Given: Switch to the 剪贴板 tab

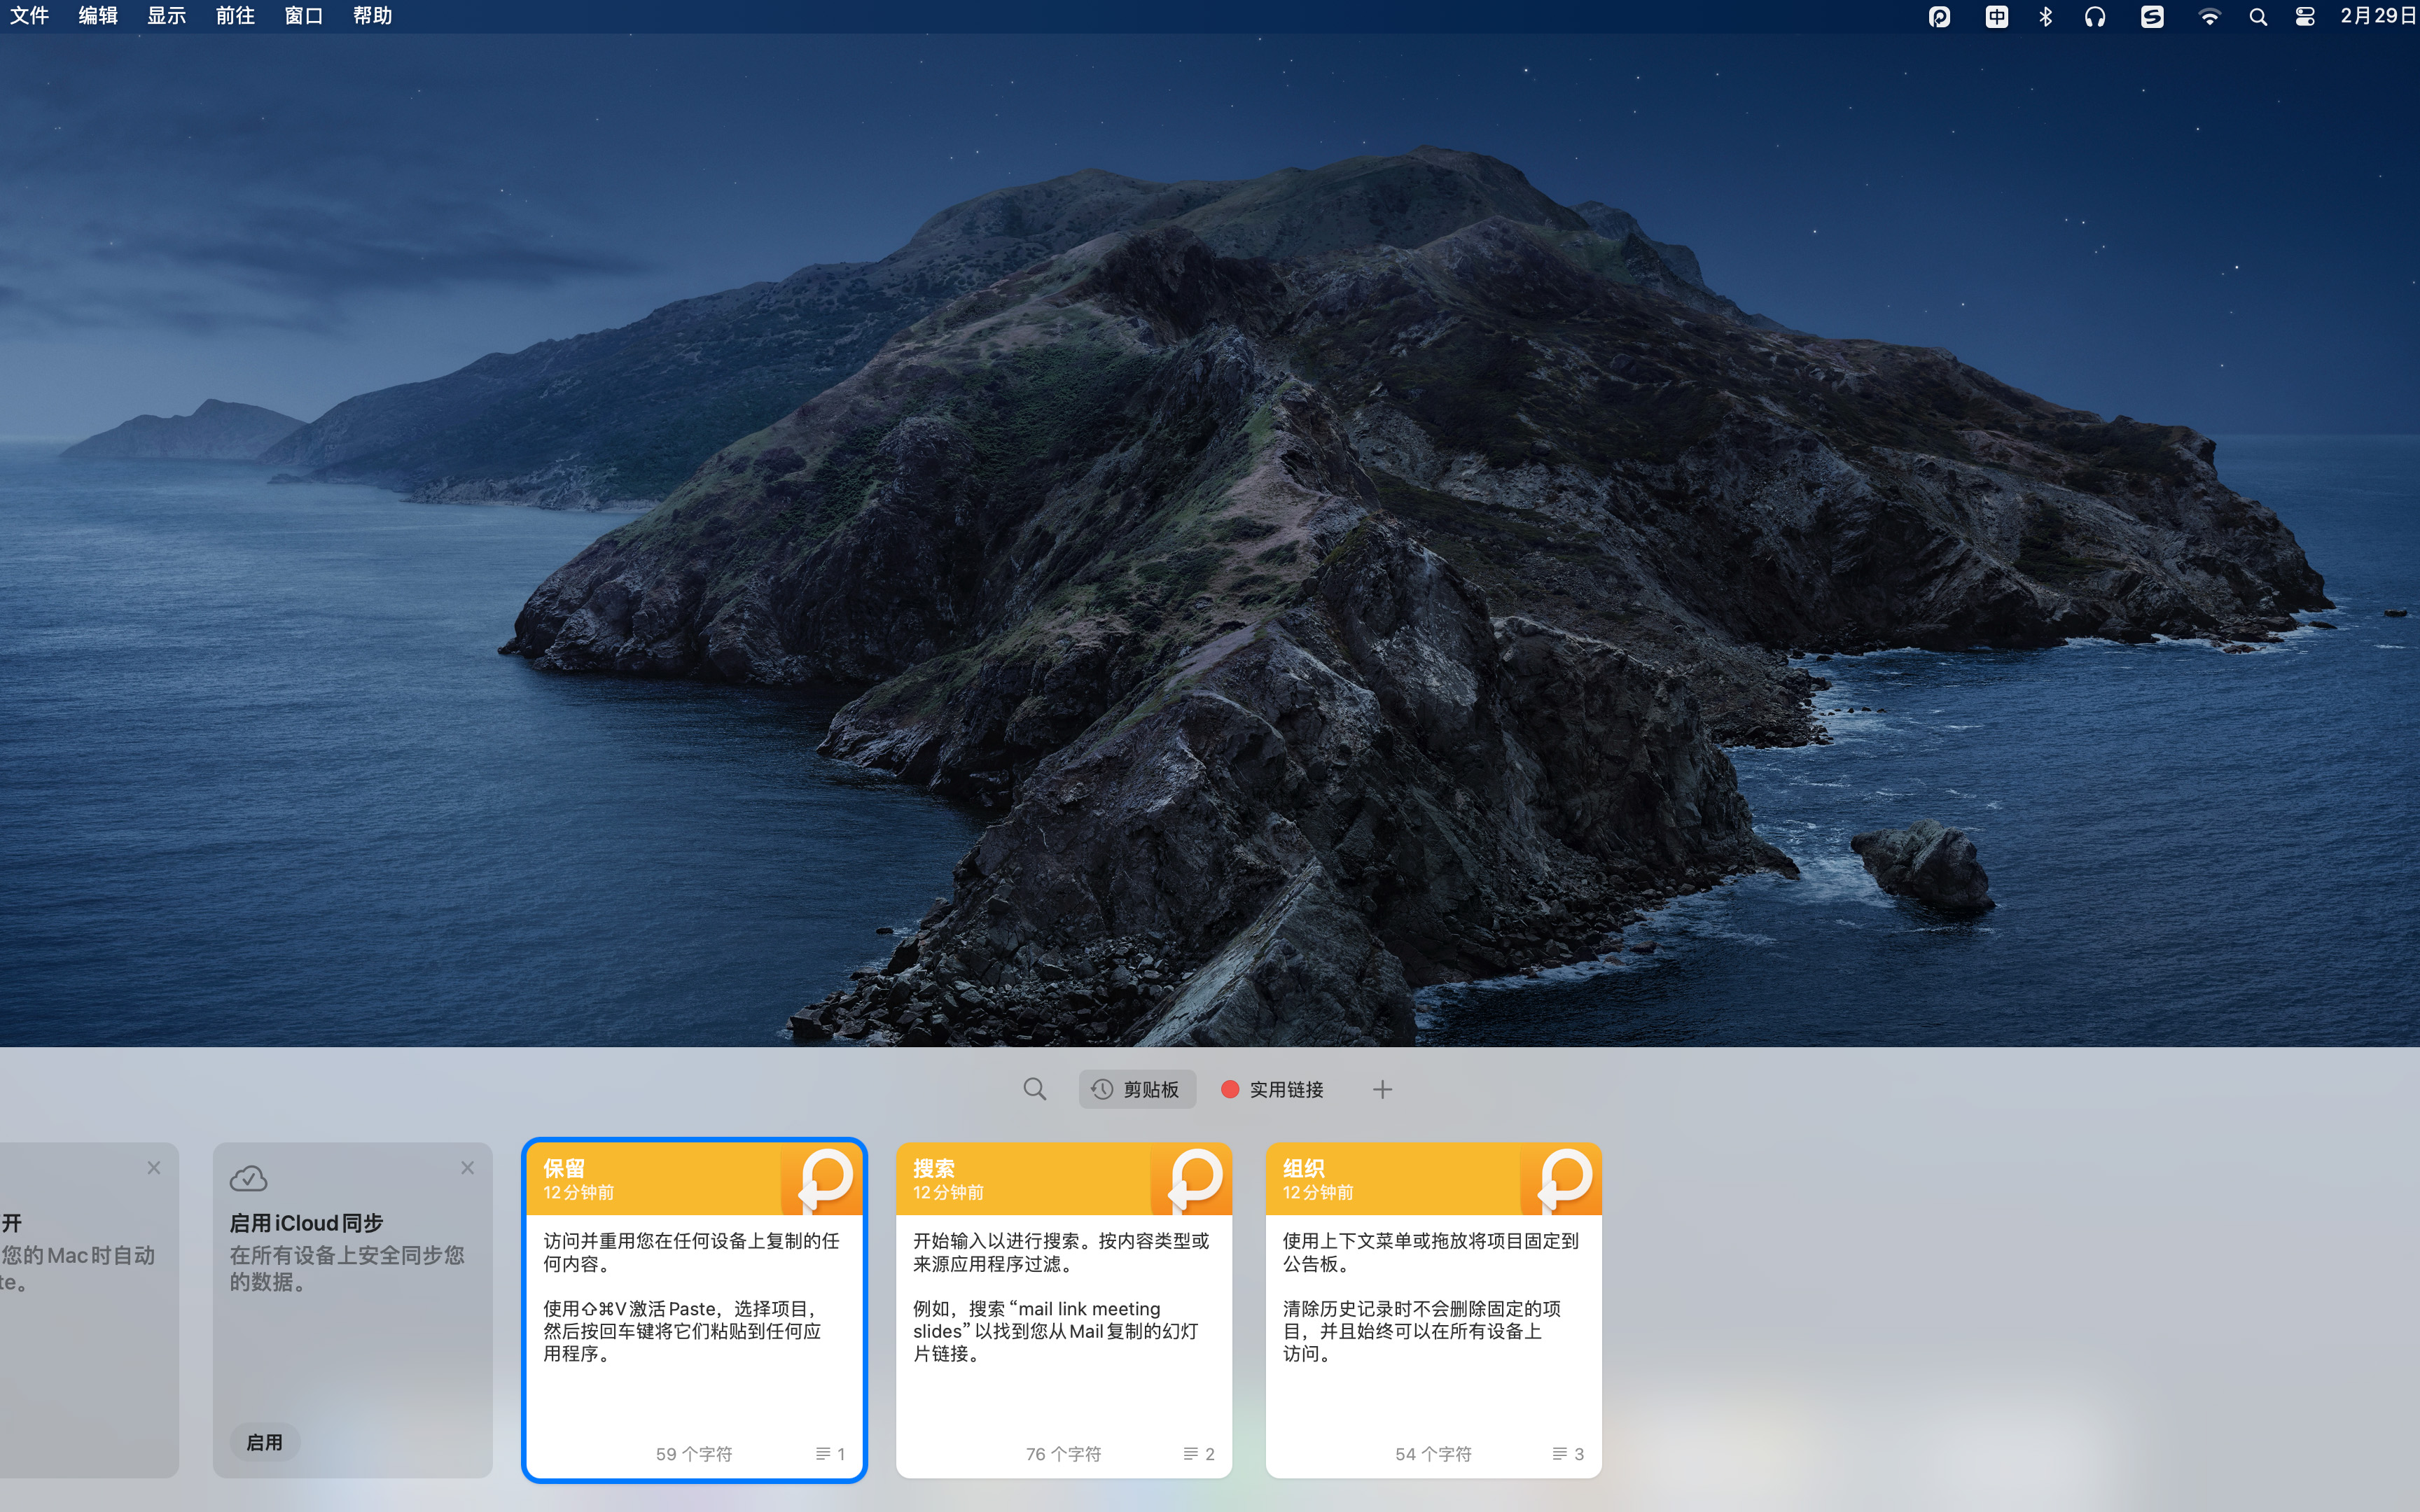Looking at the screenshot, I should pos(1137,1089).
